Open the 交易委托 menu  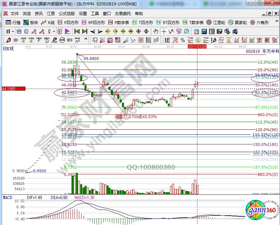123,14
